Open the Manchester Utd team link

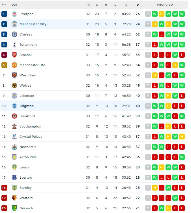[x=32, y=65]
